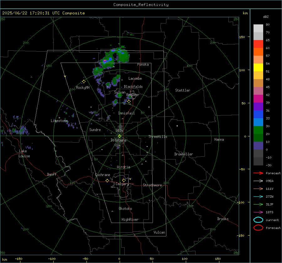Click the magenta swatch below 42 dBZ
This screenshot has width=282, height=263.
(258, 99)
